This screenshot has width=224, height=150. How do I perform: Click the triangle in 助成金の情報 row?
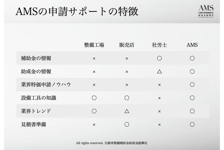click(159, 72)
